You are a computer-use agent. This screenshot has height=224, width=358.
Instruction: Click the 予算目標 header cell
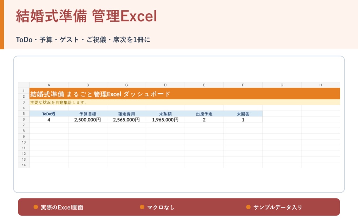click(88, 114)
